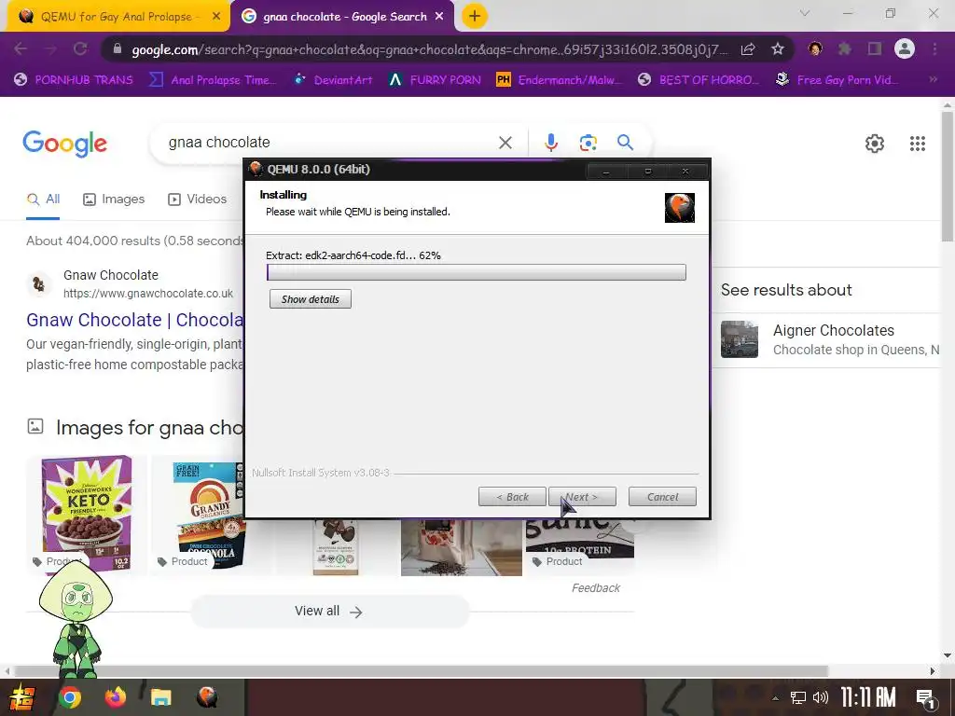Viewport: 955px width, 716px height.
Task: Open Google quick settings gear
Action: point(875,144)
